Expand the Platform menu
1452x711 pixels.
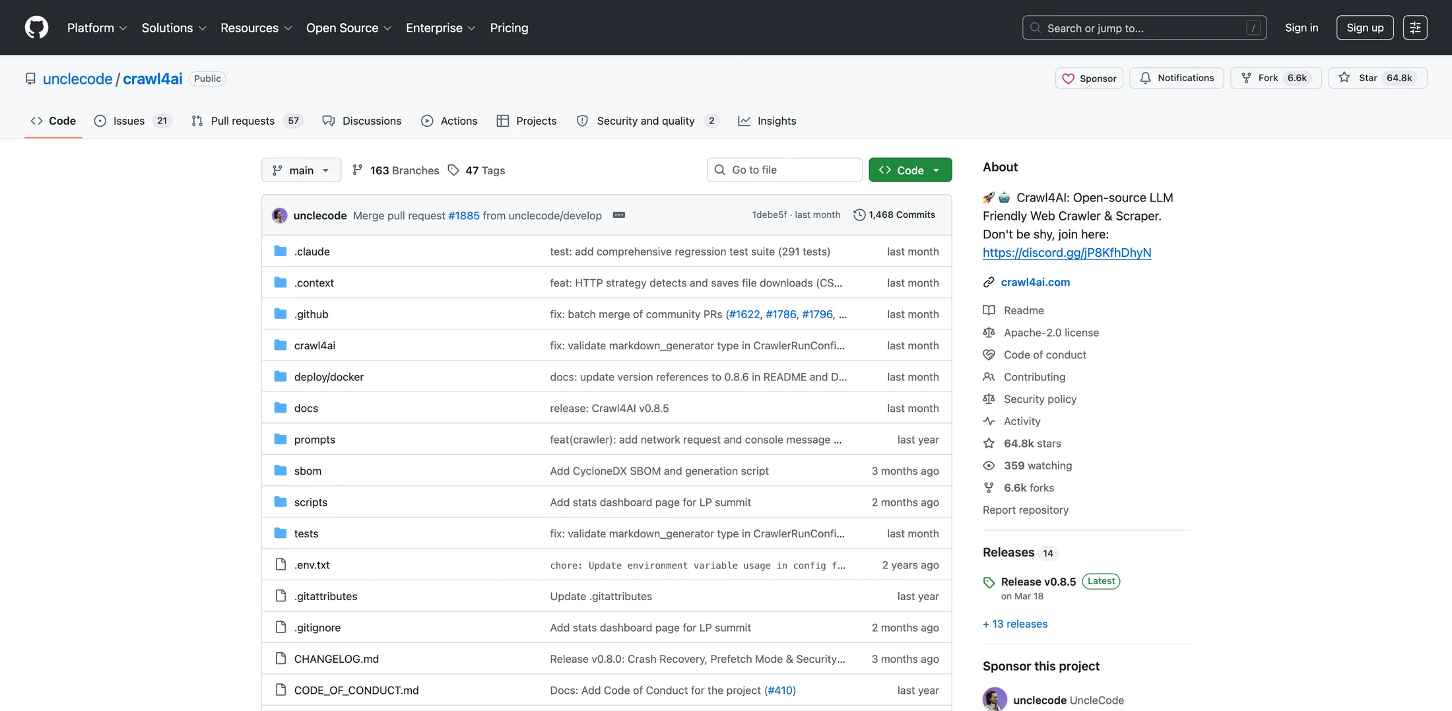tap(97, 28)
